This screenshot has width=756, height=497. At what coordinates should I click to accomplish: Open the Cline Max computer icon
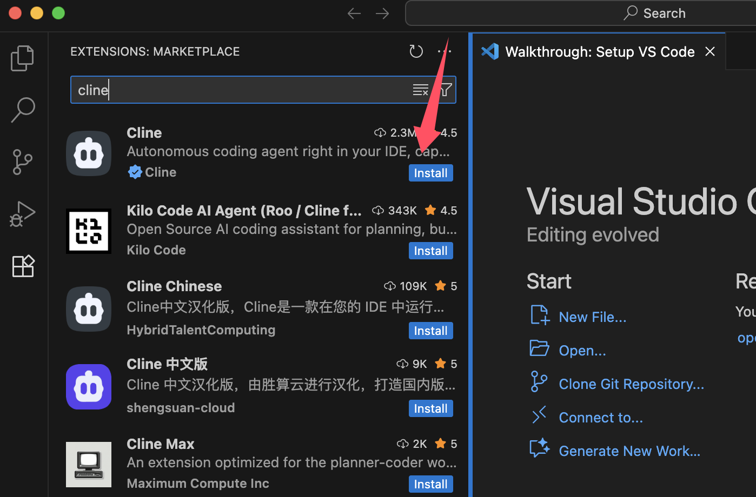(89, 465)
